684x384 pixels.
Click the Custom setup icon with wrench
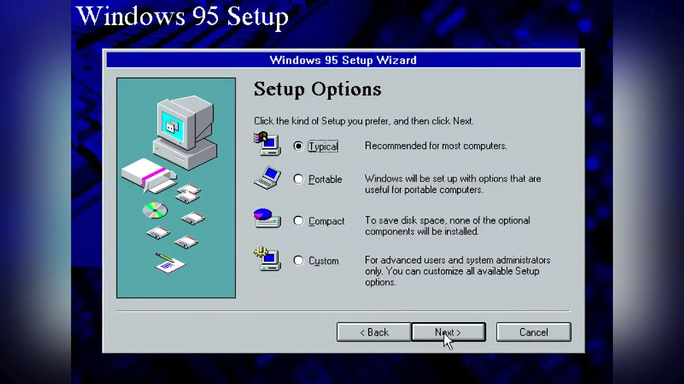[267, 259]
